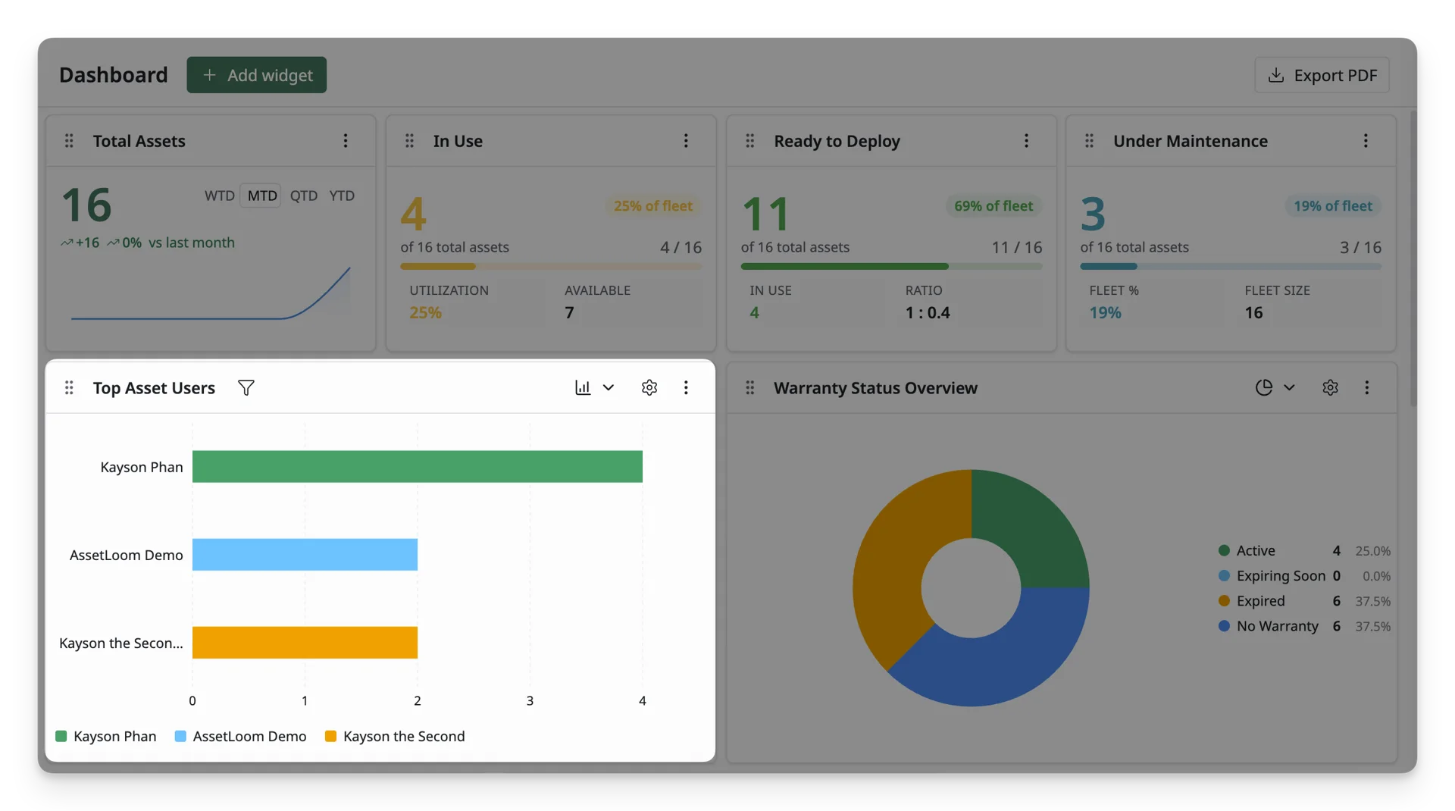Select the MTD time range
1455x811 pixels.
(262, 196)
